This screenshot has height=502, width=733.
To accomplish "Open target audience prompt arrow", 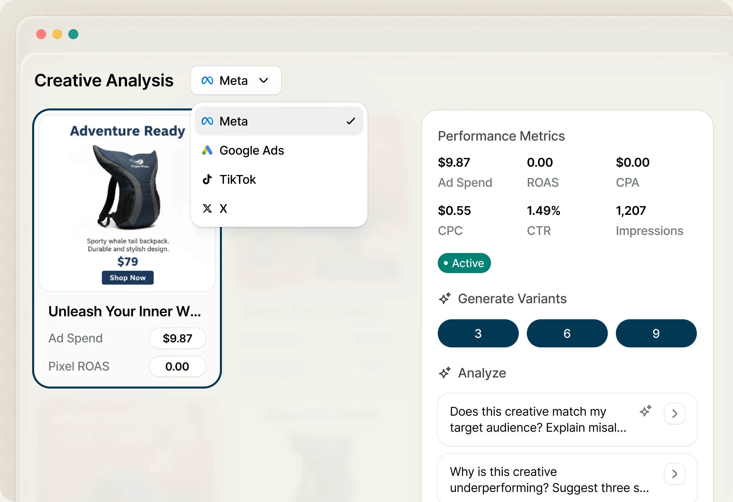I will [675, 414].
